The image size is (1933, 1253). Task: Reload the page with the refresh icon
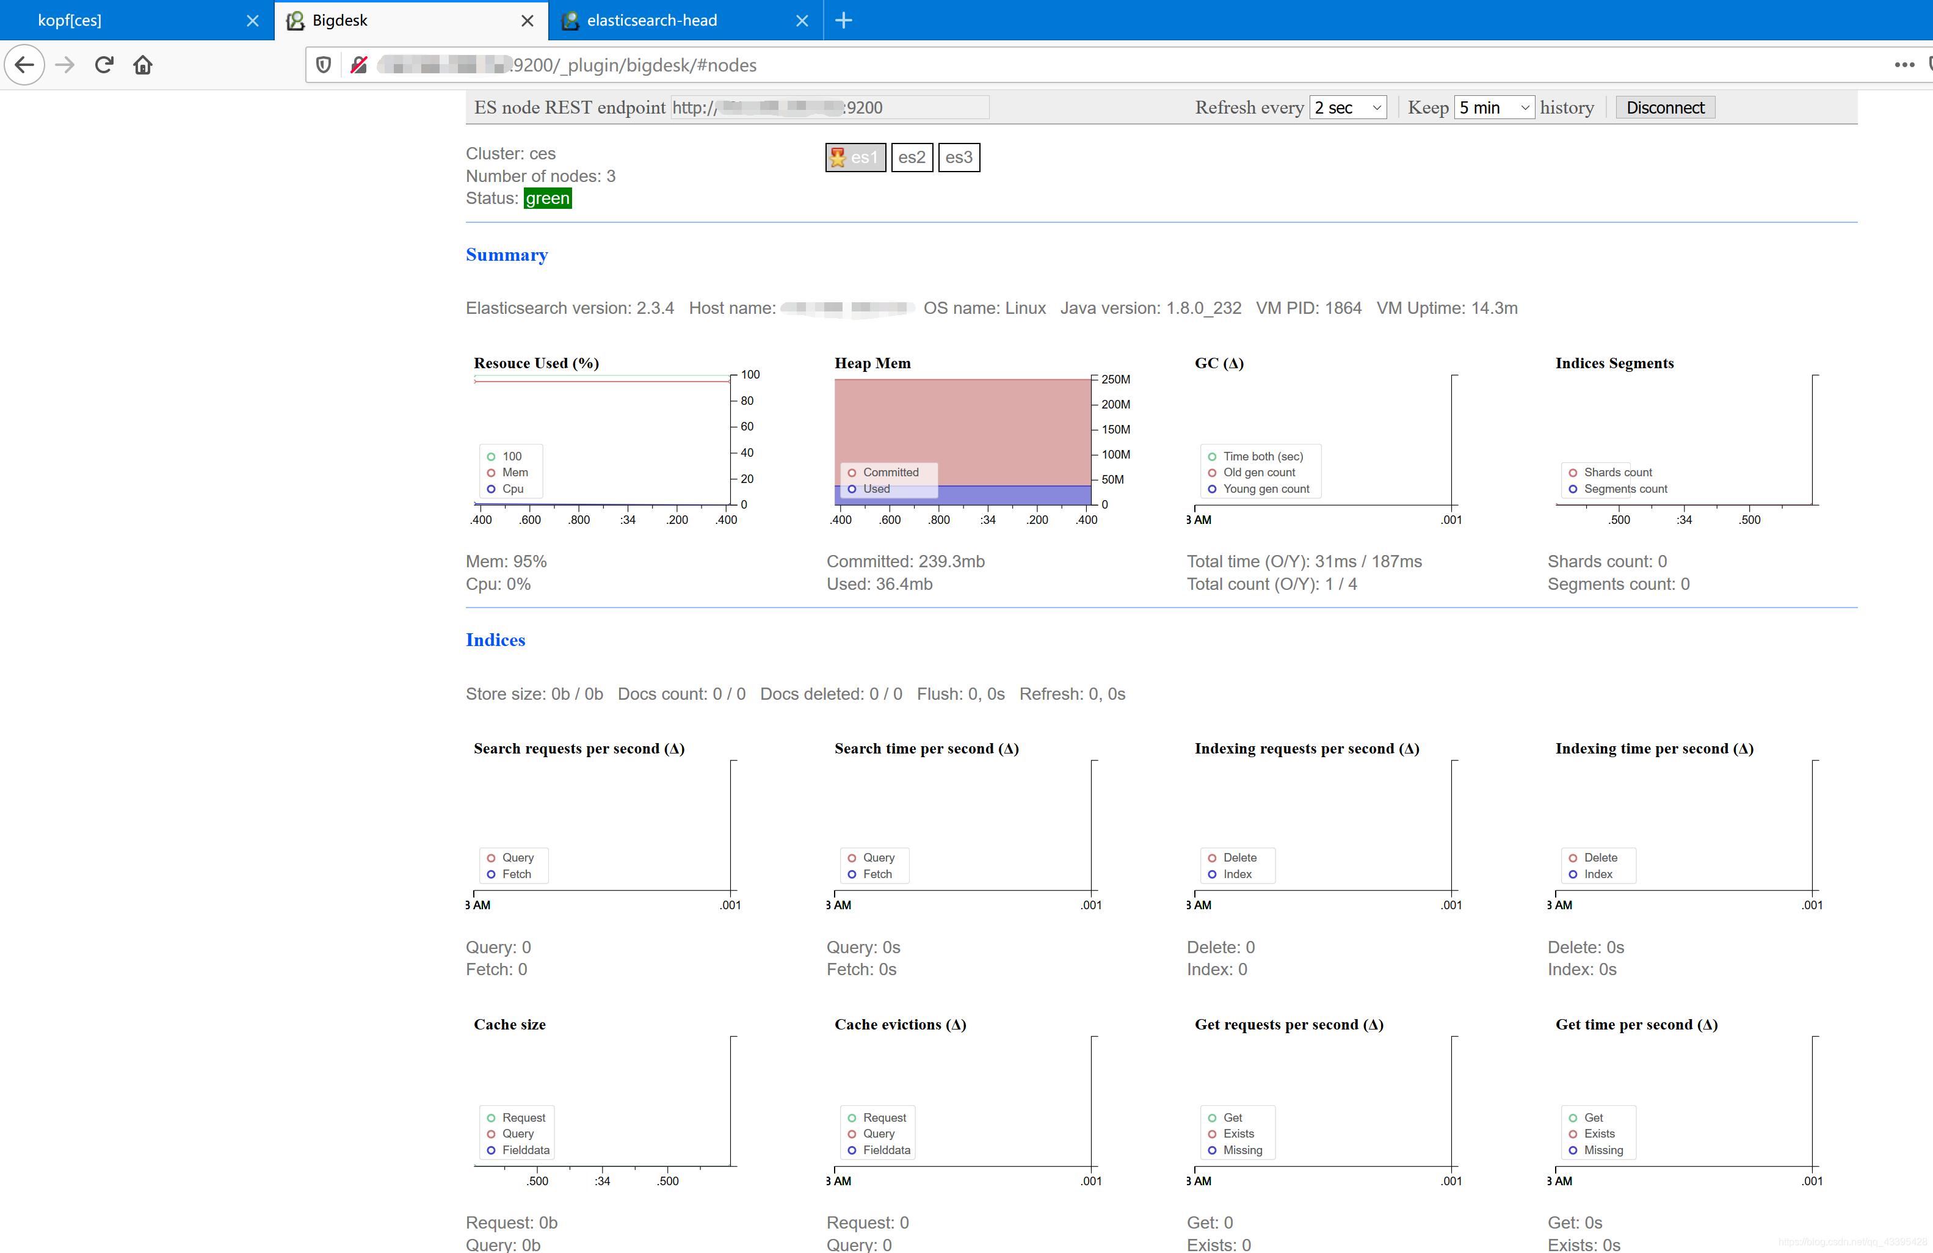(x=104, y=65)
